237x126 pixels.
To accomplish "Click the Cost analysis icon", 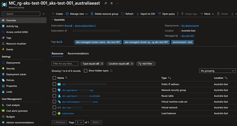I will point(3,105).
